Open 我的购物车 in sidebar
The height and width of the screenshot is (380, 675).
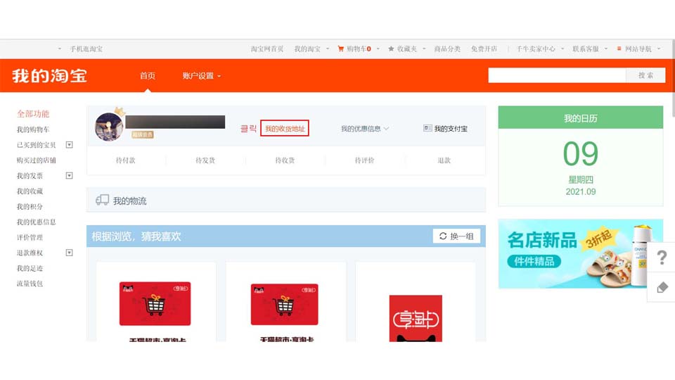point(33,129)
